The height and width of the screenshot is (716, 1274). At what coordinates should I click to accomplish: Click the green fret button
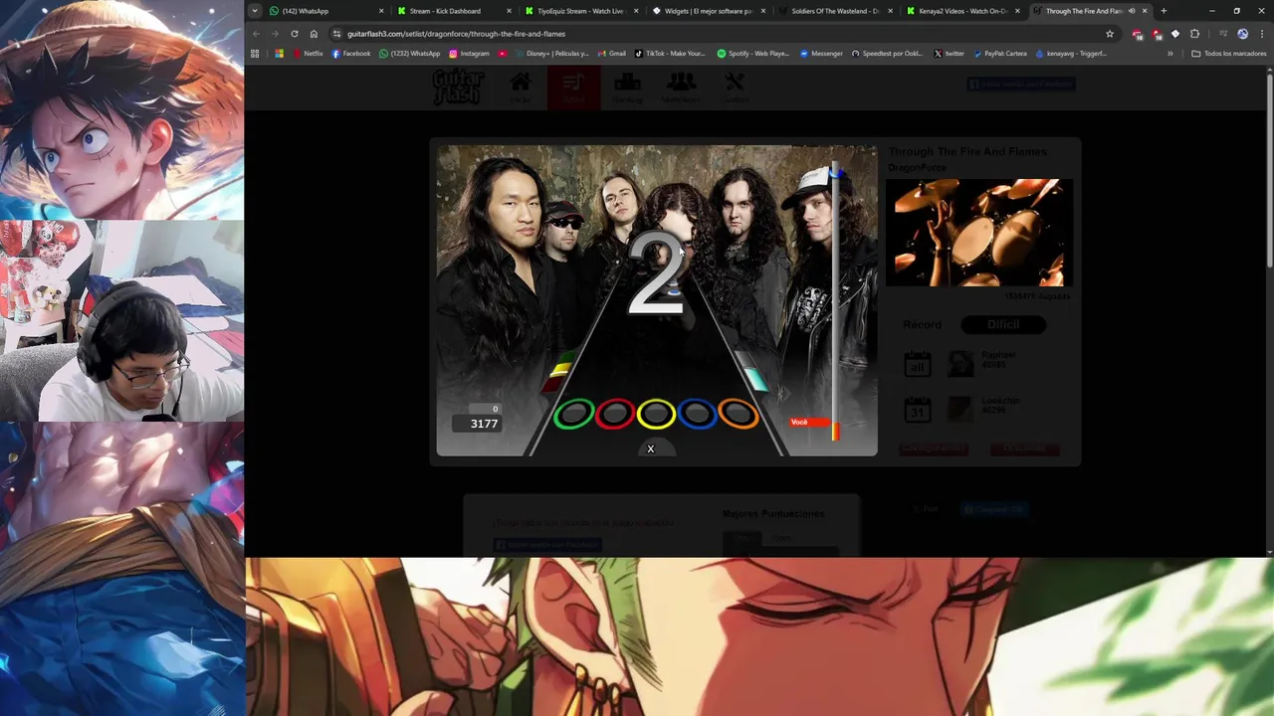pos(573,414)
